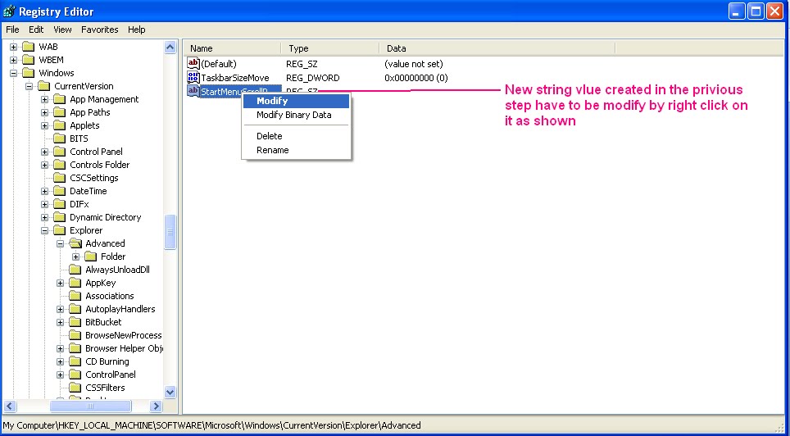Click the (Default) string value icon
The image size is (790, 436).
pyautogui.click(x=193, y=63)
